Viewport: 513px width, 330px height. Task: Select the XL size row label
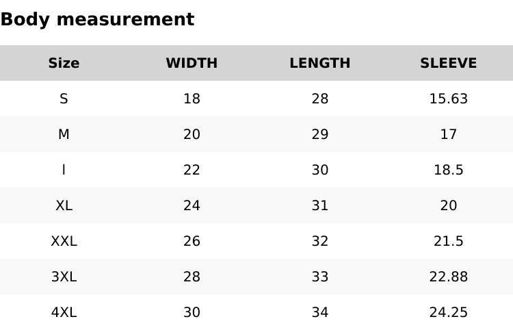(x=64, y=205)
